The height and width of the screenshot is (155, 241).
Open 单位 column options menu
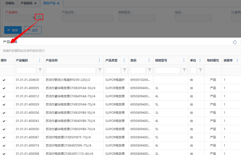(200, 60)
